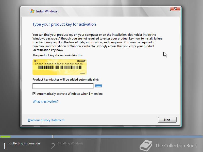
Task: Focus the product key input field
Action: [x=63, y=86]
